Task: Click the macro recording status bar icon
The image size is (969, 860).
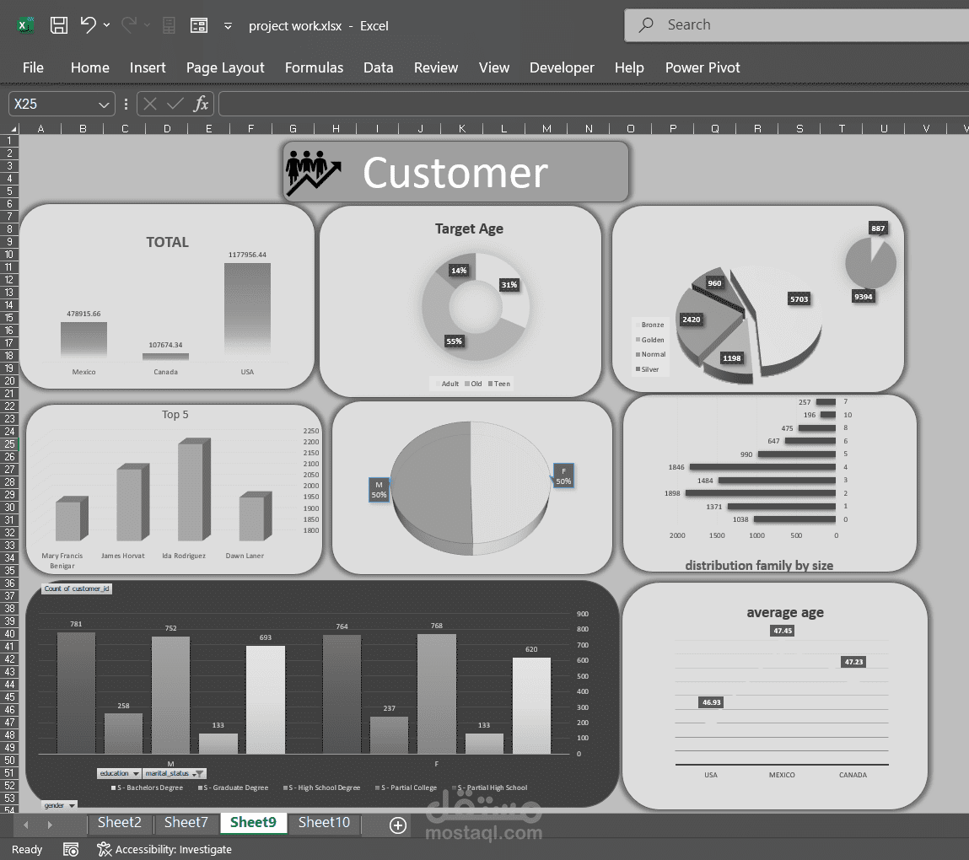Action: (x=71, y=850)
